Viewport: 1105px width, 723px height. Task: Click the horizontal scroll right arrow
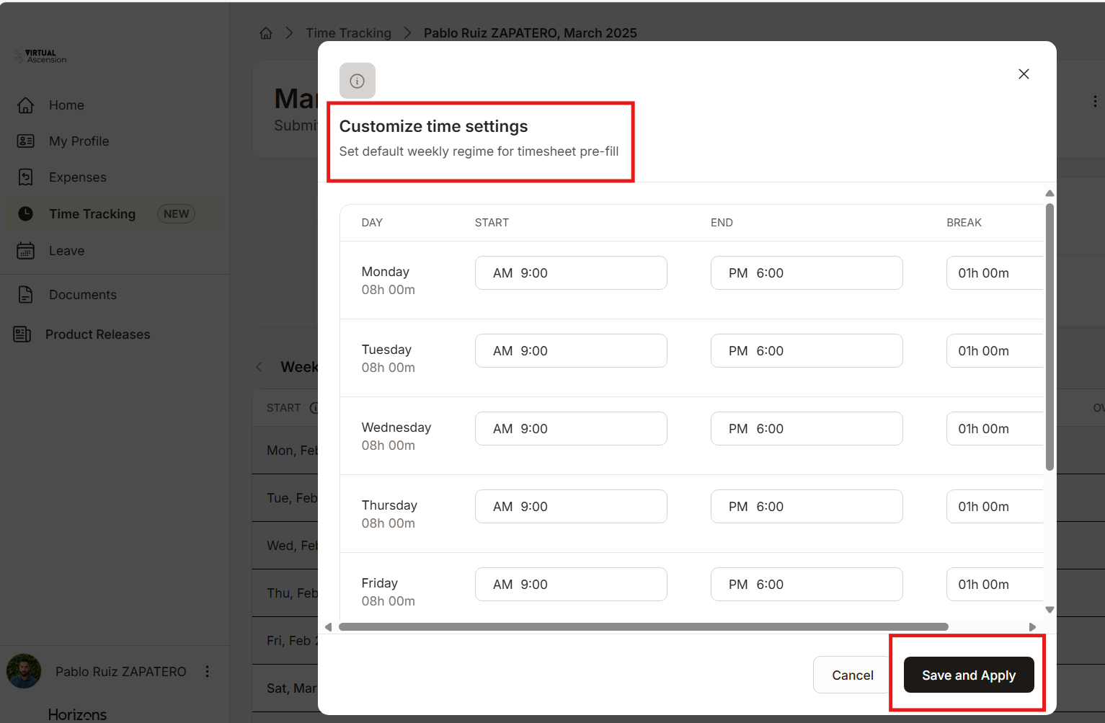[1032, 627]
